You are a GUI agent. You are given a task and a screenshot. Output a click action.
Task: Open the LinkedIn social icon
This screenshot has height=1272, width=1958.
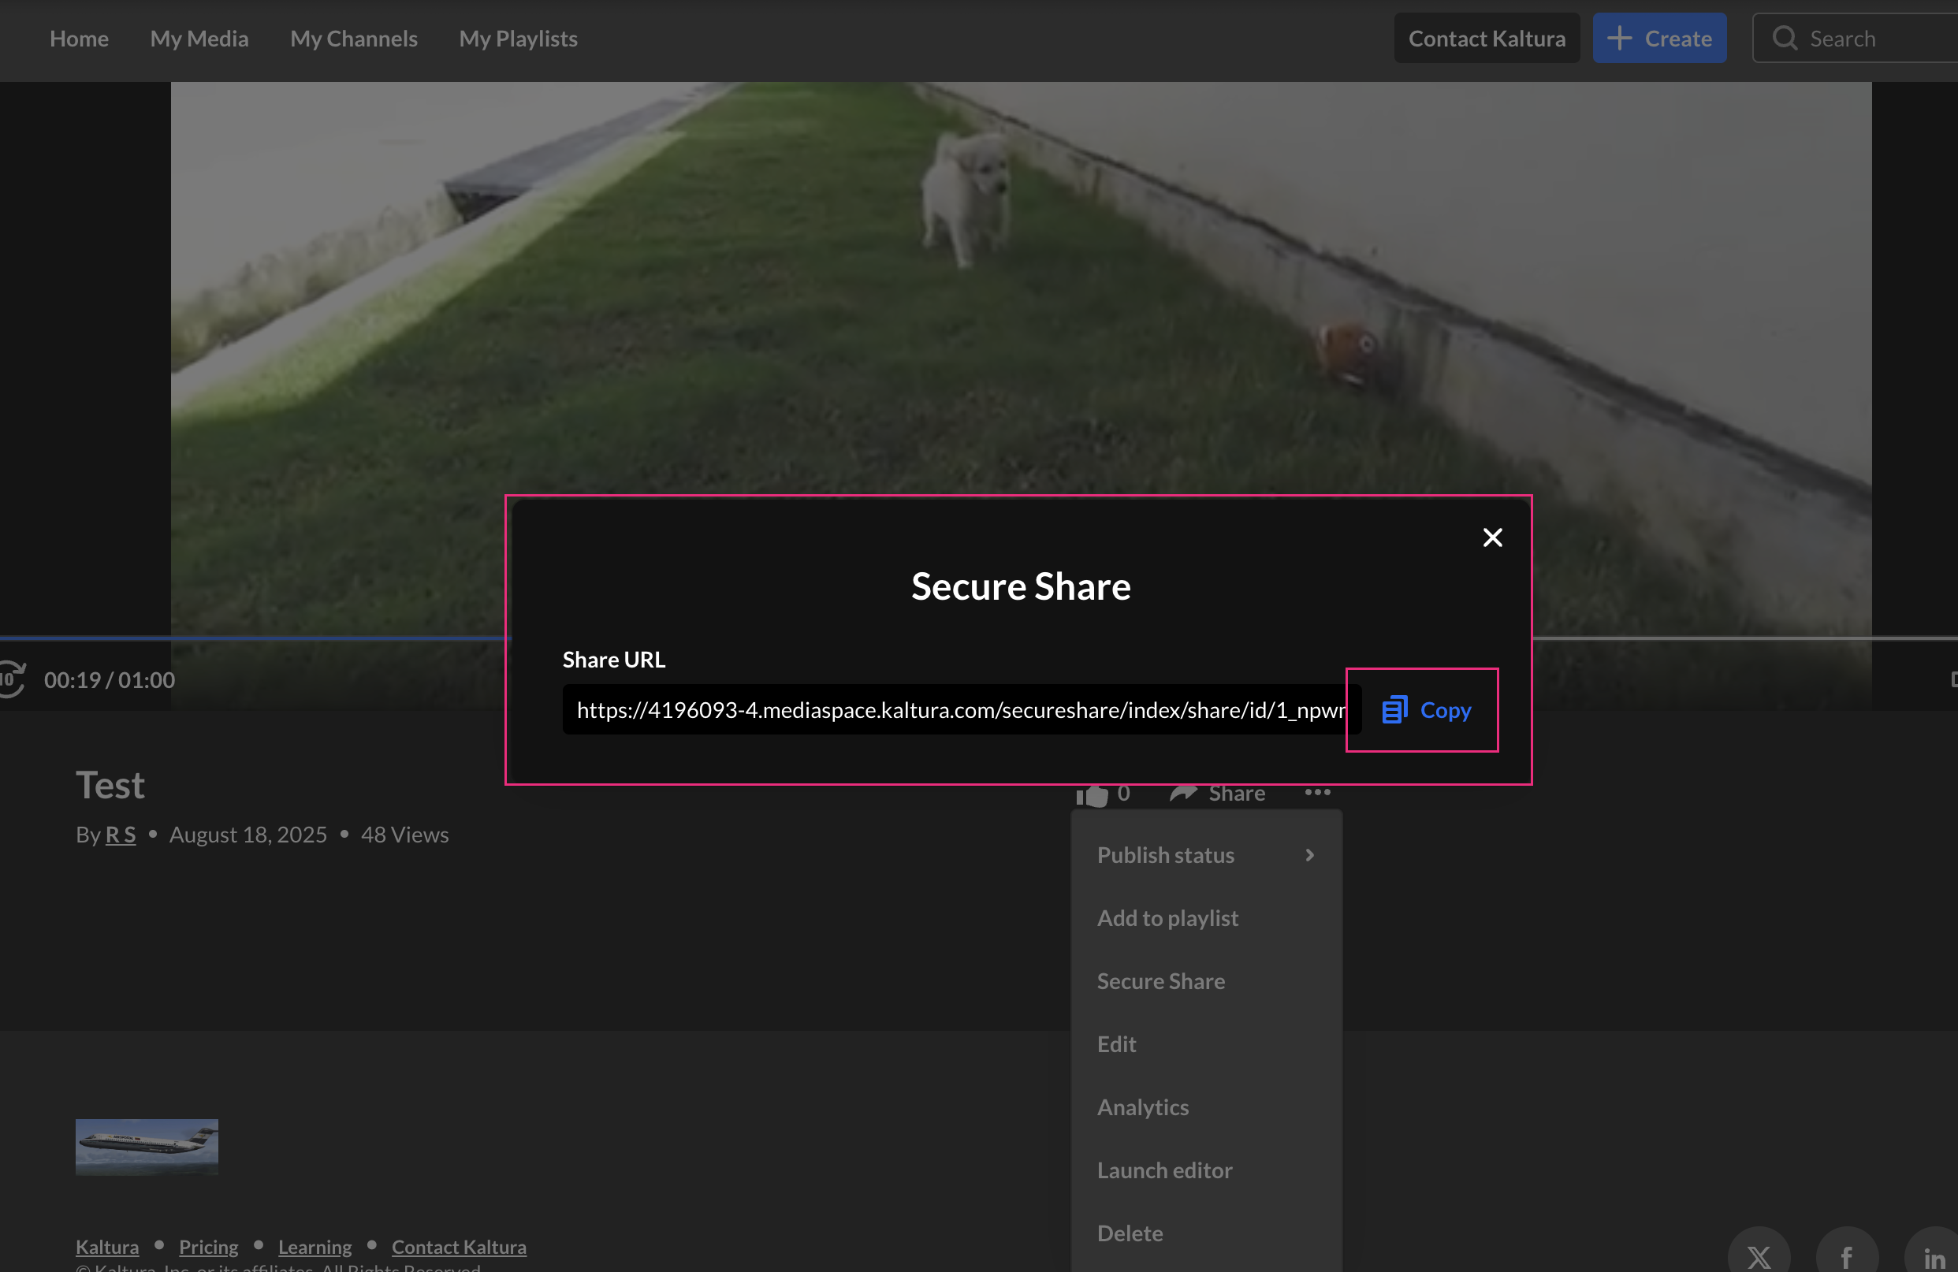(1934, 1258)
